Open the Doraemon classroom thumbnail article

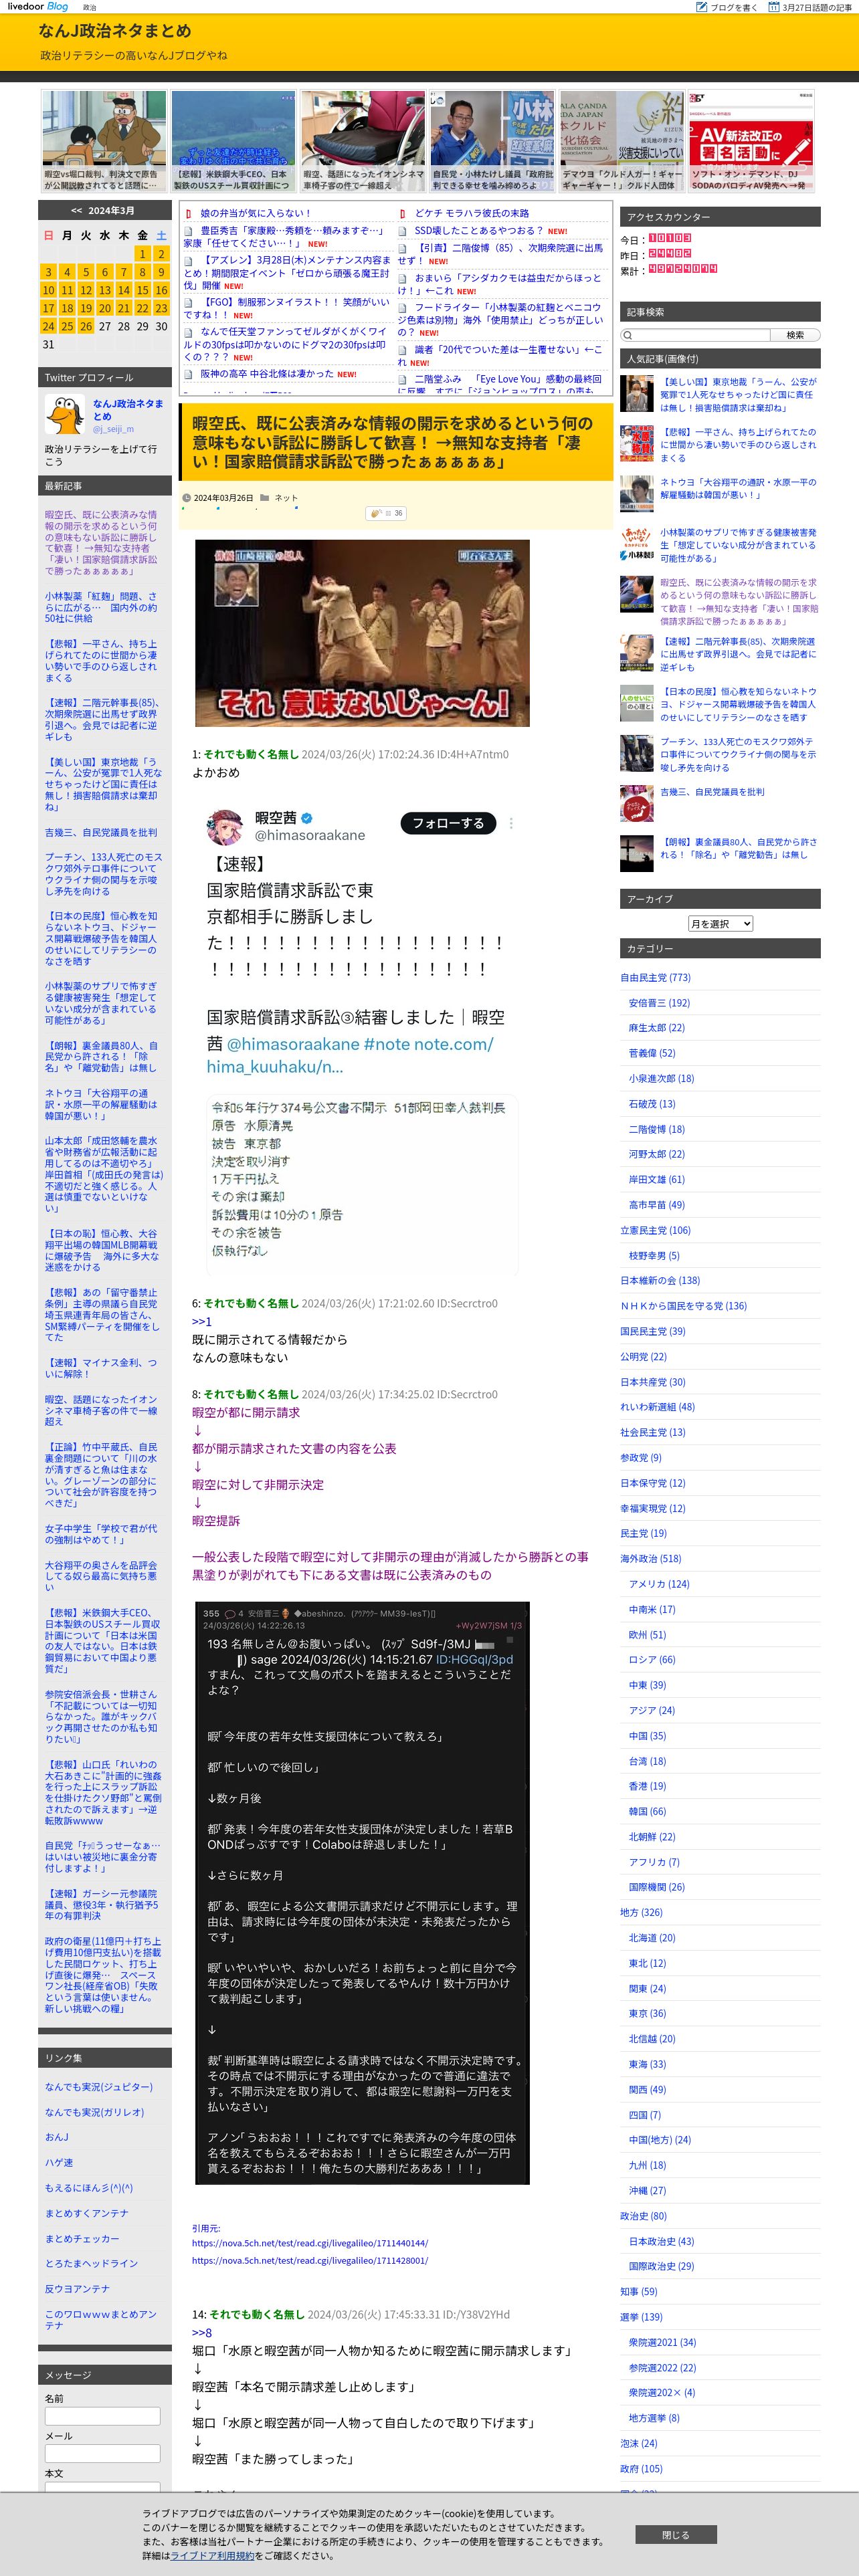coord(104,141)
